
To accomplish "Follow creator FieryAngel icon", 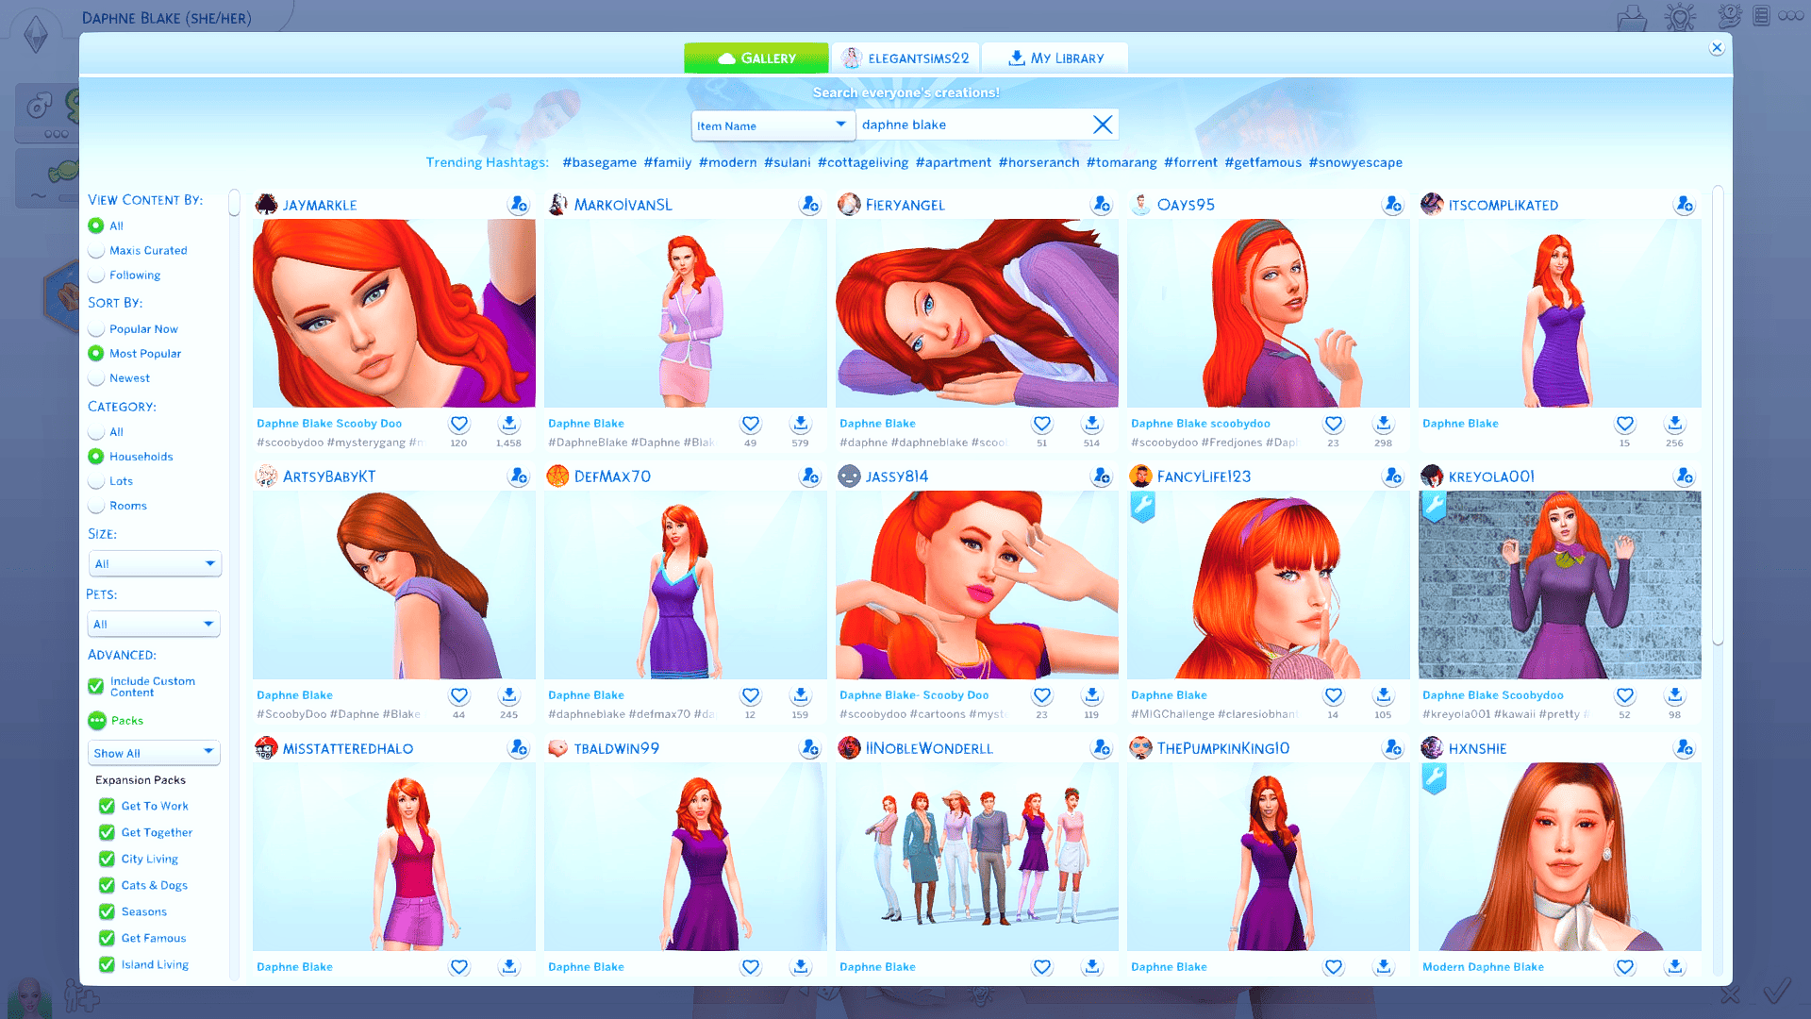I will tap(1102, 205).
